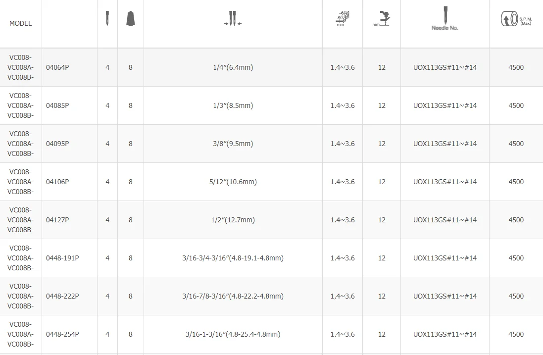Click the thread cone header icon
The image size is (543, 355).
click(x=131, y=19)
